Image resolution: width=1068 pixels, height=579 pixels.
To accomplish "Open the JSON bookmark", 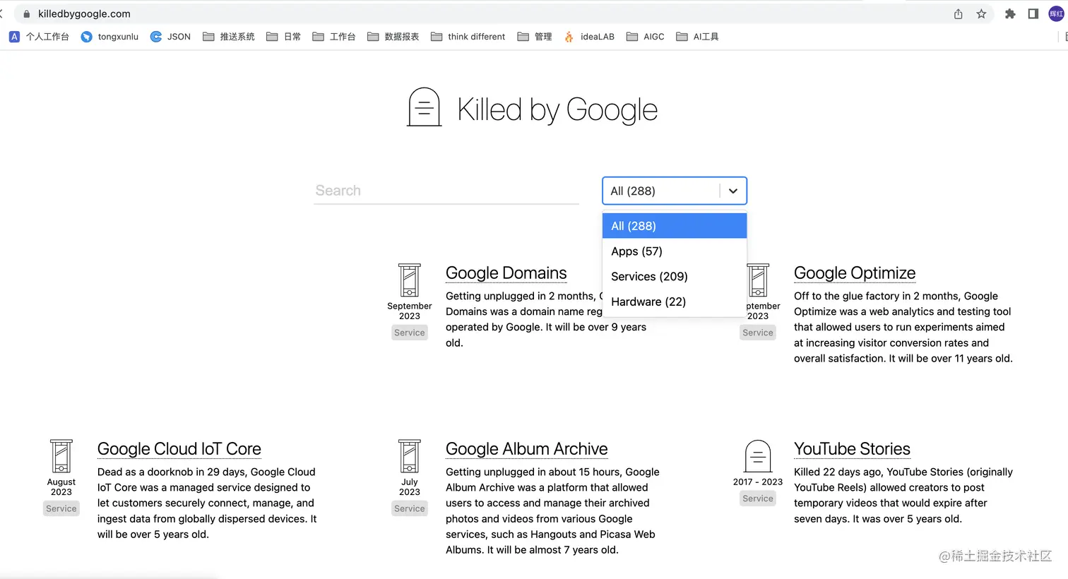I will (170, 37).
